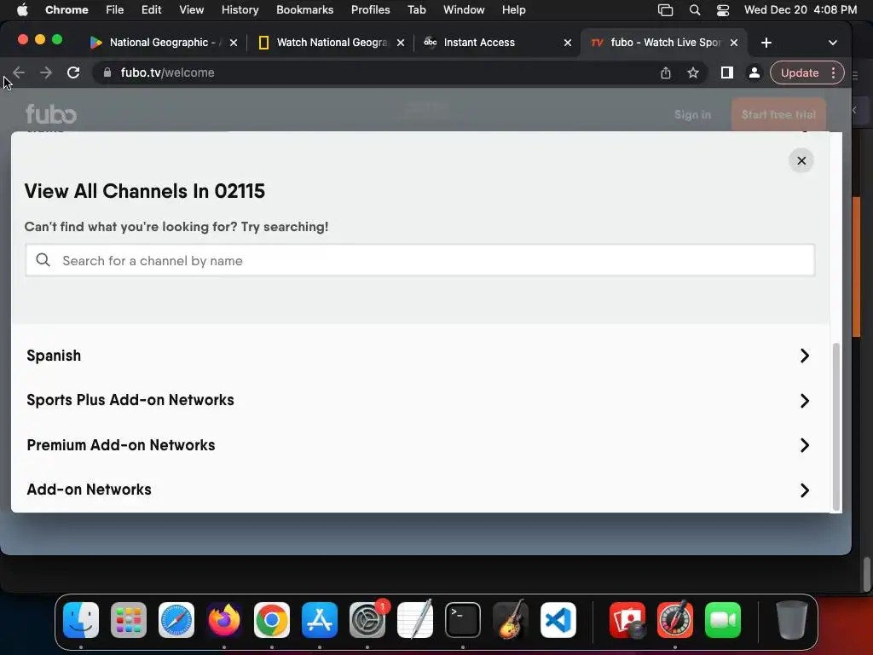Screen dimensions: 873x655
Task: Select the Premium Add-on Networks label
Action: 121,445
